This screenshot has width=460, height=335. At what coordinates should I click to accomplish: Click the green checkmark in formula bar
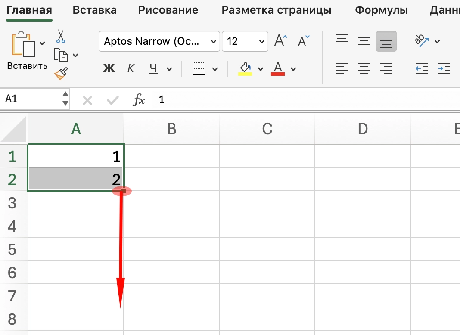pos(112,99)
